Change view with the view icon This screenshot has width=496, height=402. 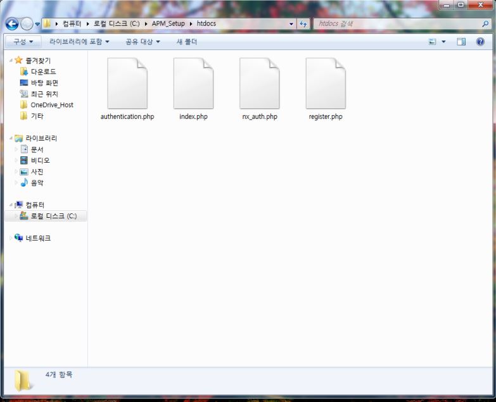[x=432, y=42]
